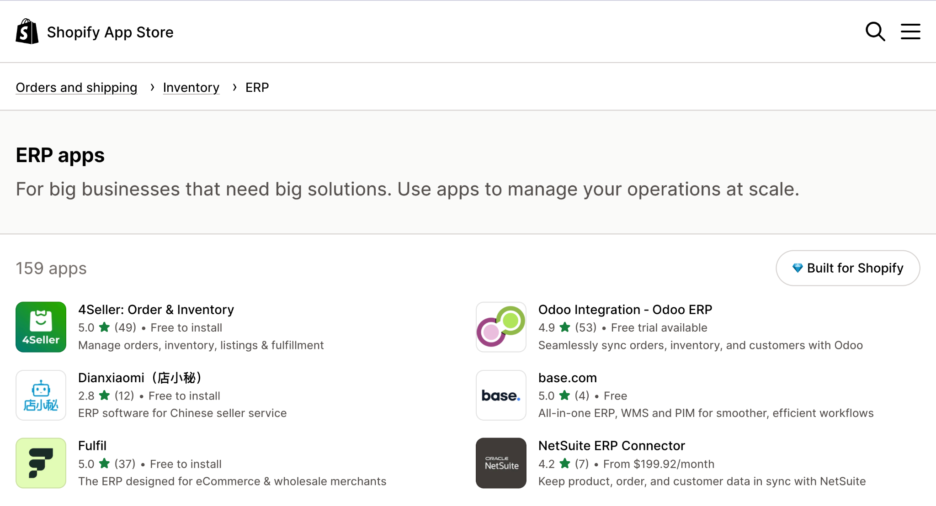Click 'Seamlessly sync orders' Odoo description
936x506 pixels.
click(701, 345)
